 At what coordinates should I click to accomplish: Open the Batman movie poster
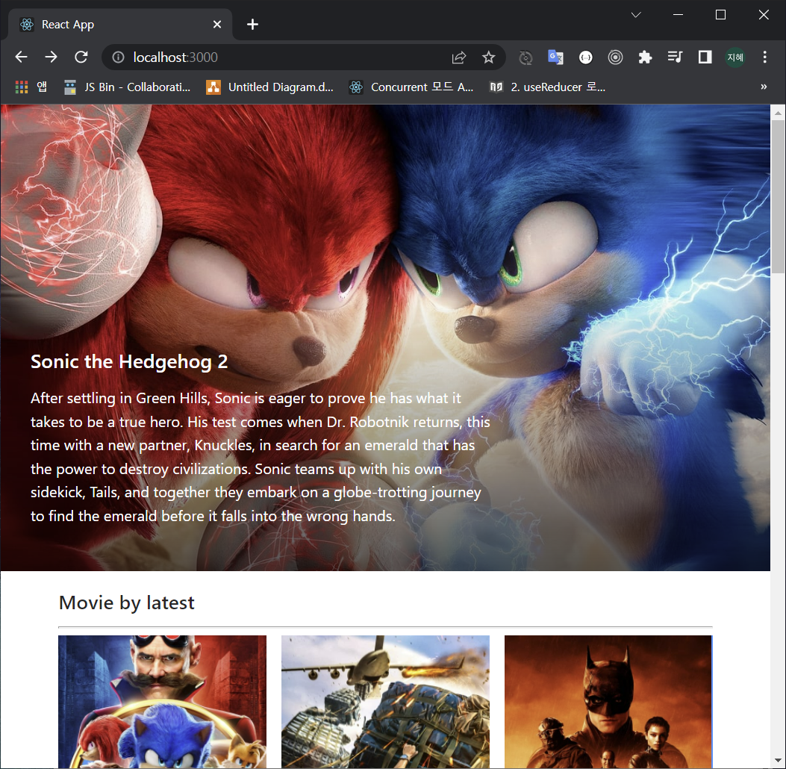click(608, 701)
